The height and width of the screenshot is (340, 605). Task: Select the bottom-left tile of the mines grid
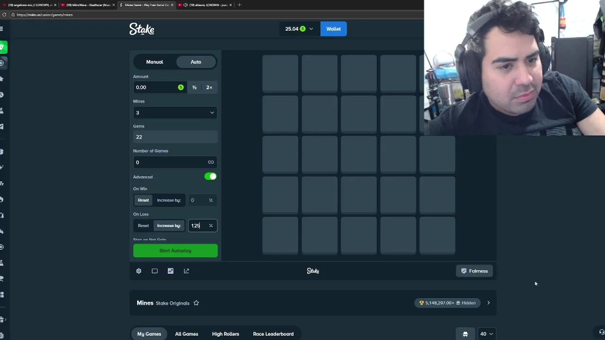point(280,236)
